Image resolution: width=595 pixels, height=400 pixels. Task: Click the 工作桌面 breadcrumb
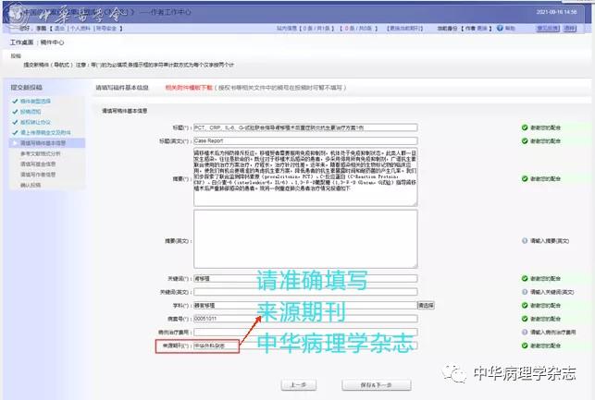(x=21, y=42)
